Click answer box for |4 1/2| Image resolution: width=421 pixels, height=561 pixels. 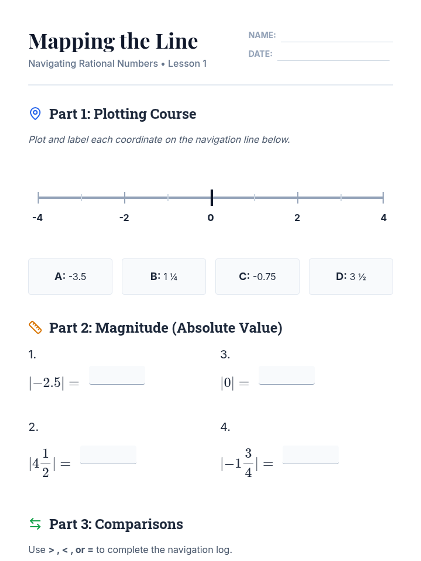click(x=108, y=455)
